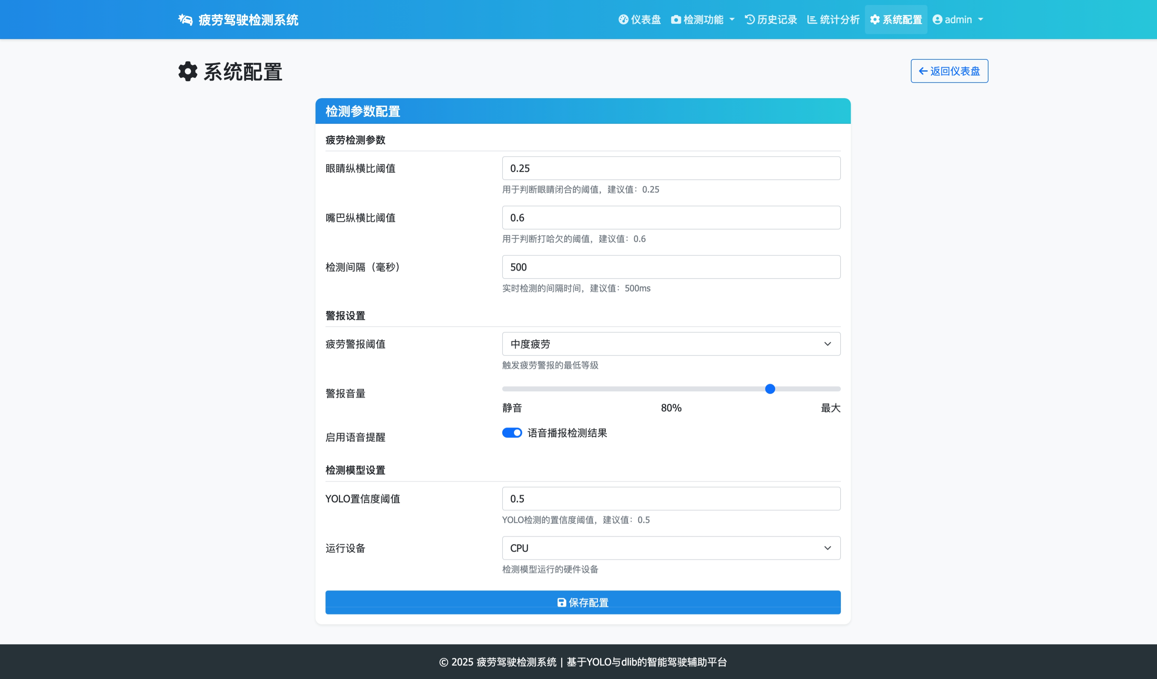Image resolution: width=1157 pixels, height=679 pixels.
Task: Click the eye aspect ratio threshold field
Action: click(x=671, y=168)
